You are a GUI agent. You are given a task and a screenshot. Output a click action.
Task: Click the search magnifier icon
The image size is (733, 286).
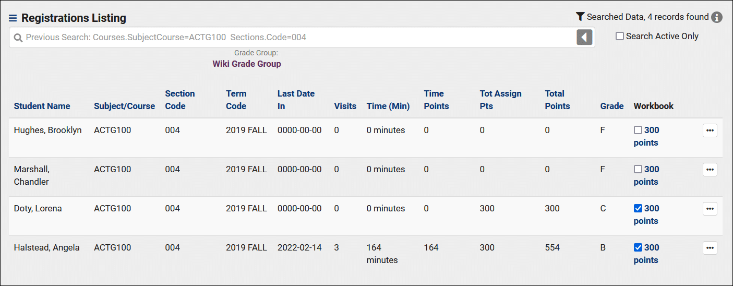[x=18, y=38]
